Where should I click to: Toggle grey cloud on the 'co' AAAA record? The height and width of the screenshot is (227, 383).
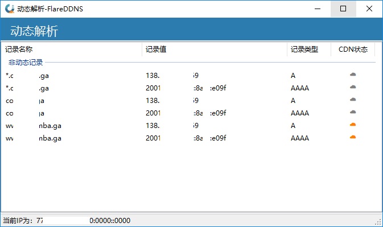click(353, 112)
